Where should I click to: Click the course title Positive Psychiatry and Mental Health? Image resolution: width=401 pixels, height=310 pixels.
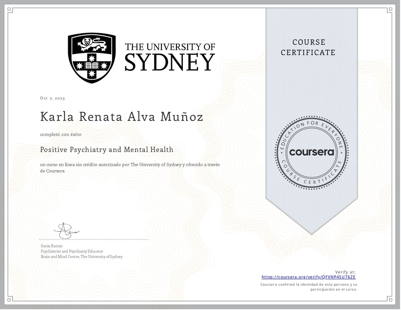point(107,150)
